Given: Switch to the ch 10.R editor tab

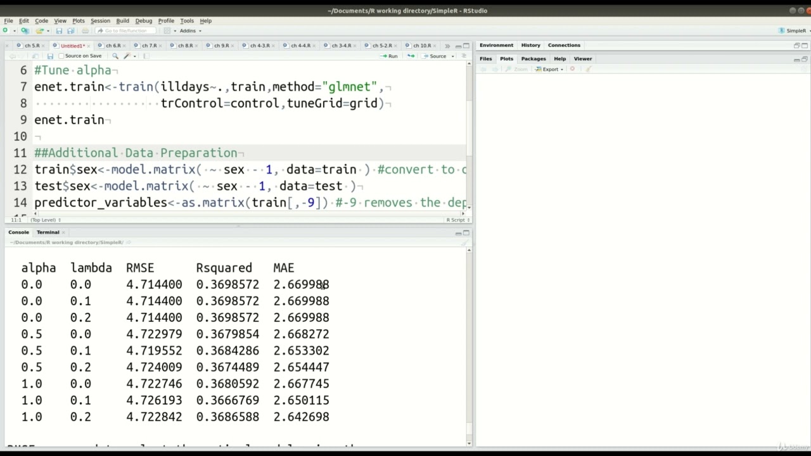Looking at the screenshot, I should (422, 46).
